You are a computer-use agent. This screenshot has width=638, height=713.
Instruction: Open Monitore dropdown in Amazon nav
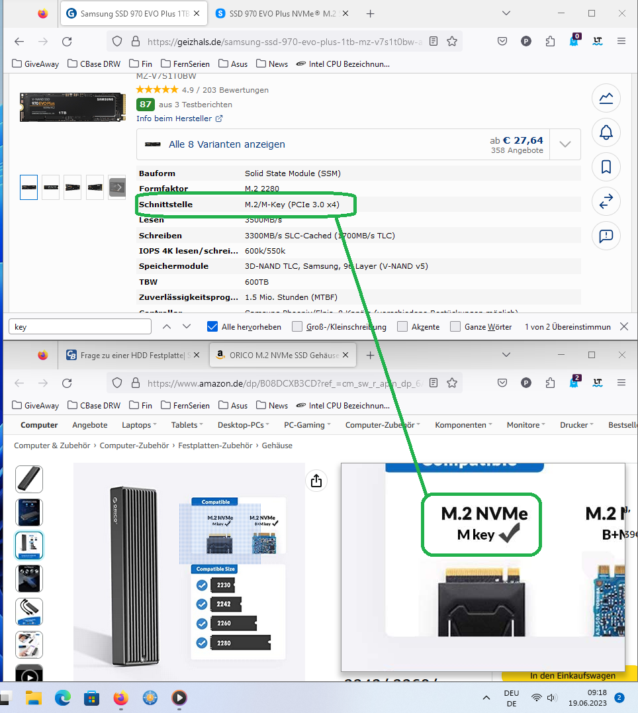(525, 425)
